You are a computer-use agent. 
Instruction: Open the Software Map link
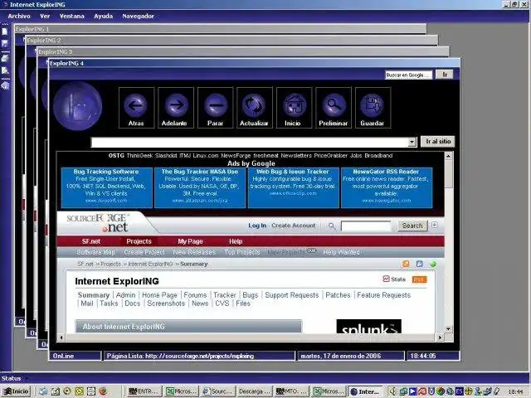(x=96, y=252)
